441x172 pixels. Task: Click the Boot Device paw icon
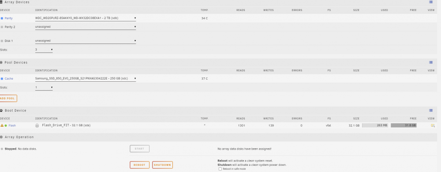tap(1, 110)
